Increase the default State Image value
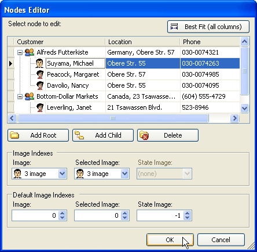 [187, 213]
